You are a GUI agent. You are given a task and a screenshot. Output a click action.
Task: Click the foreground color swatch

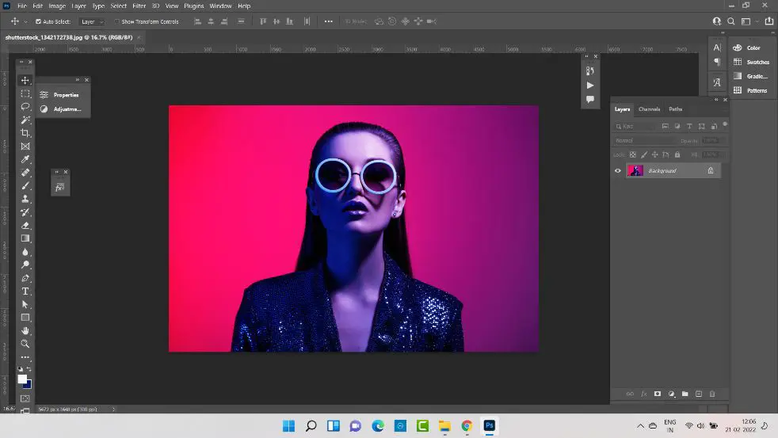pos(22,379)
